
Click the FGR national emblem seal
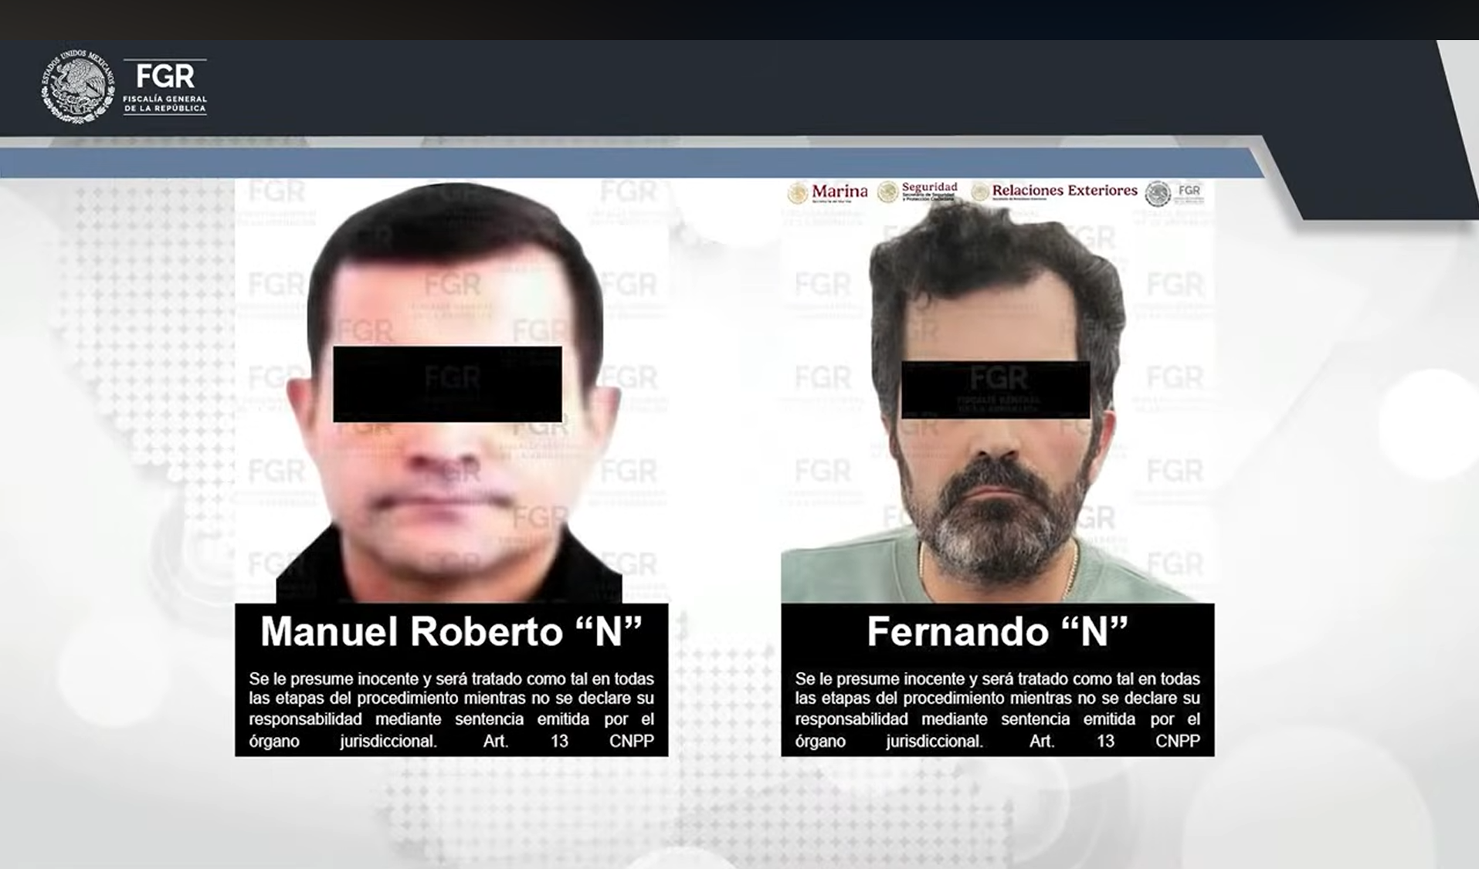pos(77,86)
